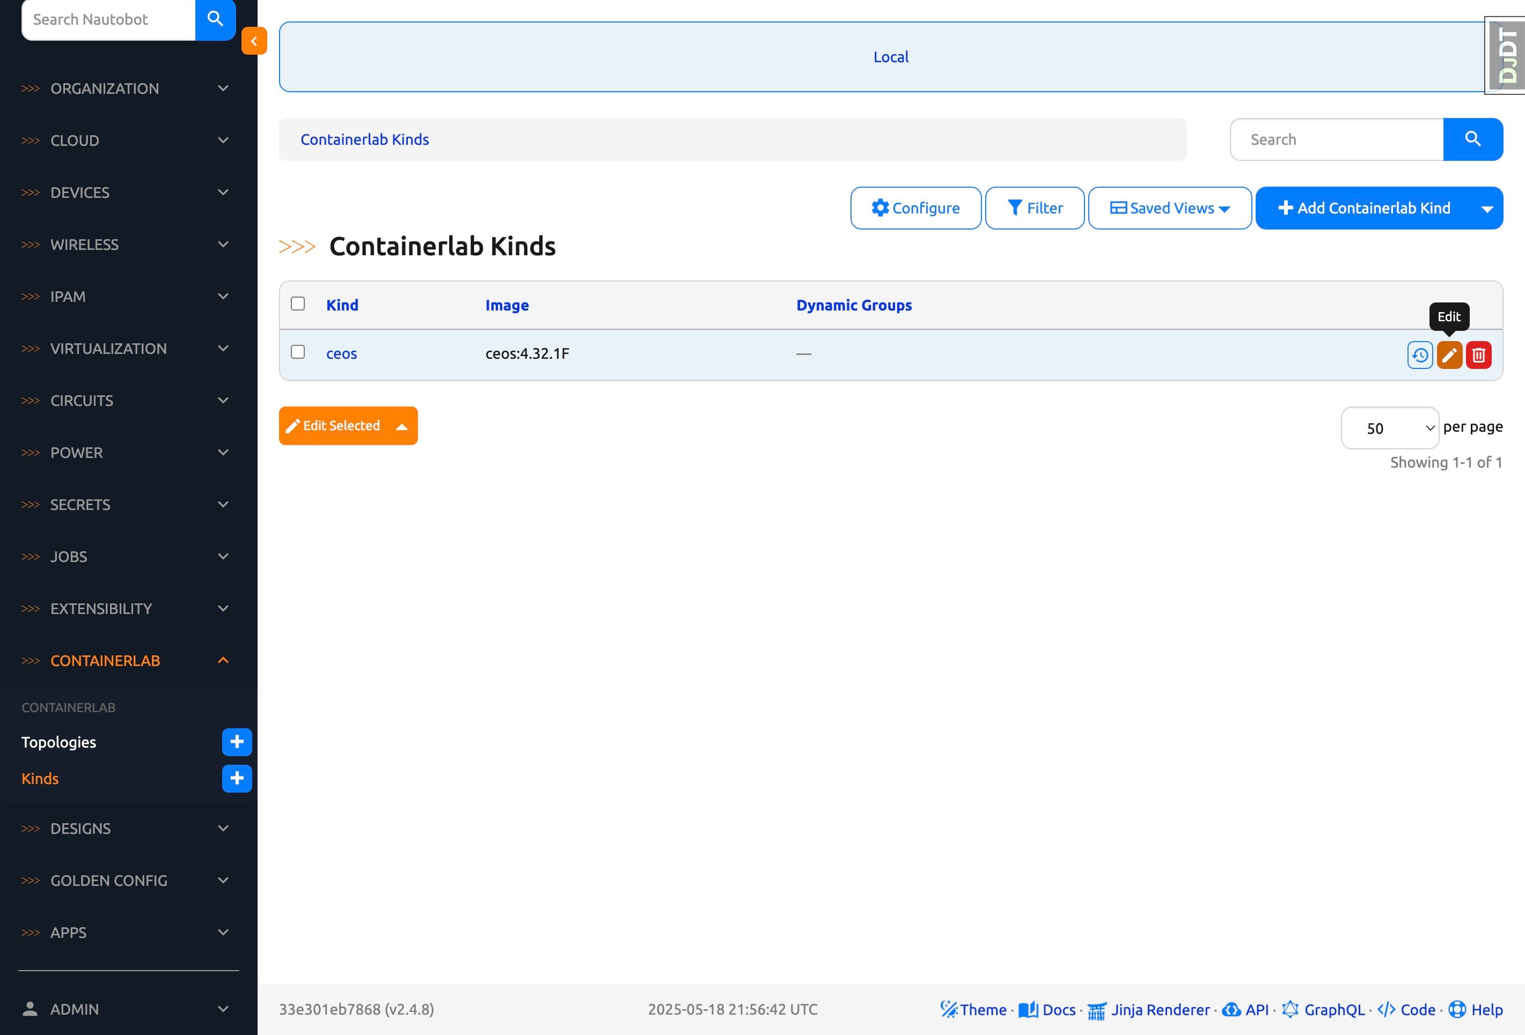Click the Configure button

(915, 208)
